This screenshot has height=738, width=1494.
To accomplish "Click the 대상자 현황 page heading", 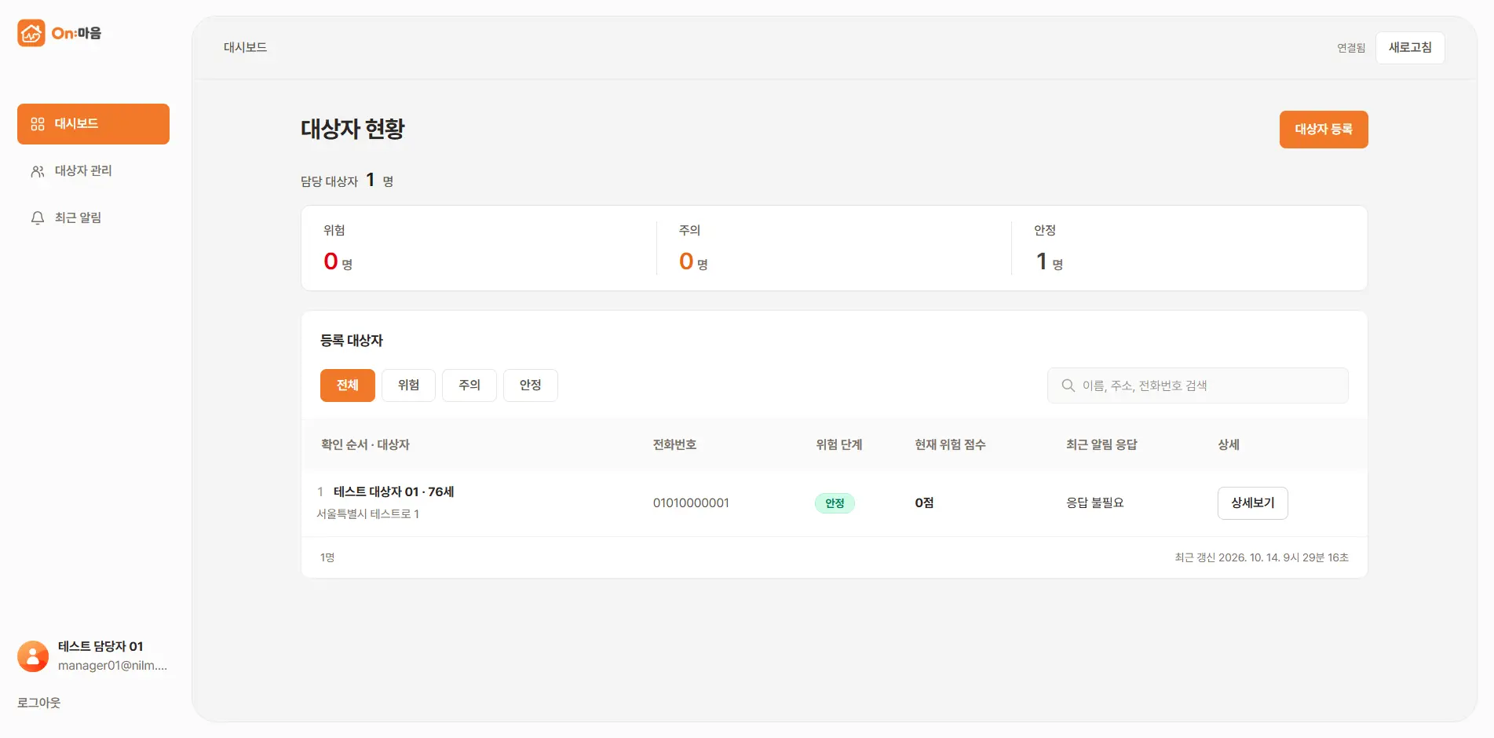I will click(x=352, y=129).
